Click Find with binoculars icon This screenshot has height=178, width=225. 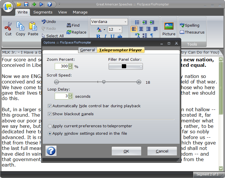(73, 25)
